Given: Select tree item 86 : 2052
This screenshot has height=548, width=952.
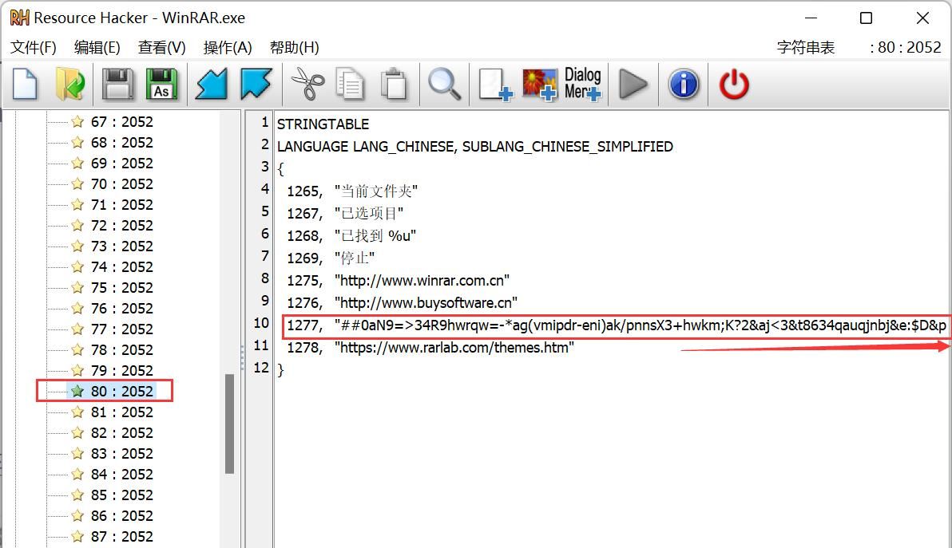Looking at the screenshot, I should click(121, 516).
